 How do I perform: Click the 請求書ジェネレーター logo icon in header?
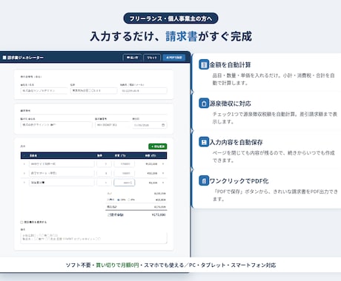coord(4,58)
